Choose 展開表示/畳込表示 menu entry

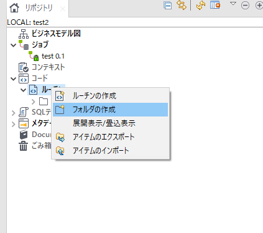click(110, 123)
